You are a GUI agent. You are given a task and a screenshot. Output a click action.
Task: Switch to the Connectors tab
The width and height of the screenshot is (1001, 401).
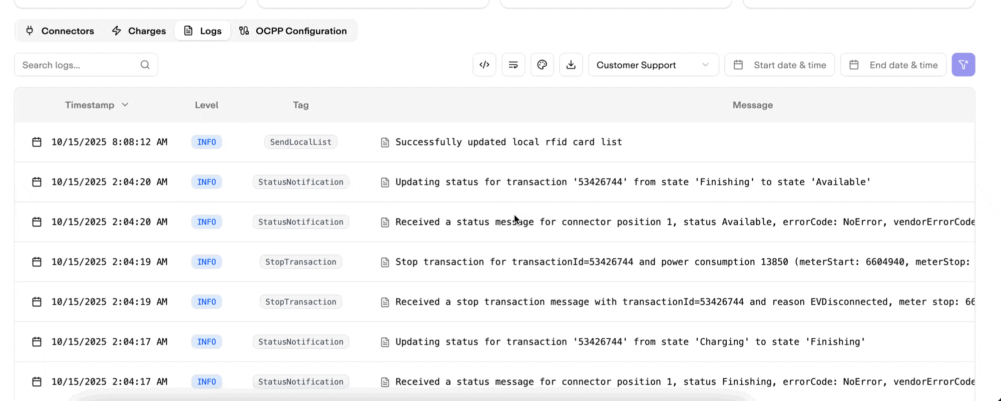click(x=60, y=31)
